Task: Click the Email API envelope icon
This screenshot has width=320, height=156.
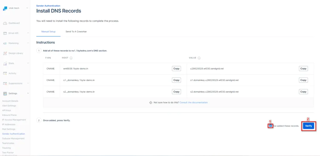Action: pyautogui.click(x=5, y=33)
